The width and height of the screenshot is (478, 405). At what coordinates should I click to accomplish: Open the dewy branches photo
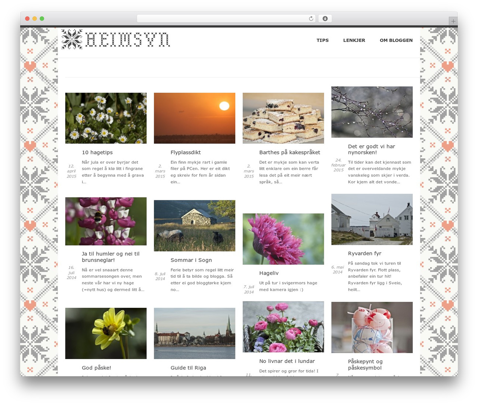coord(372,112)
